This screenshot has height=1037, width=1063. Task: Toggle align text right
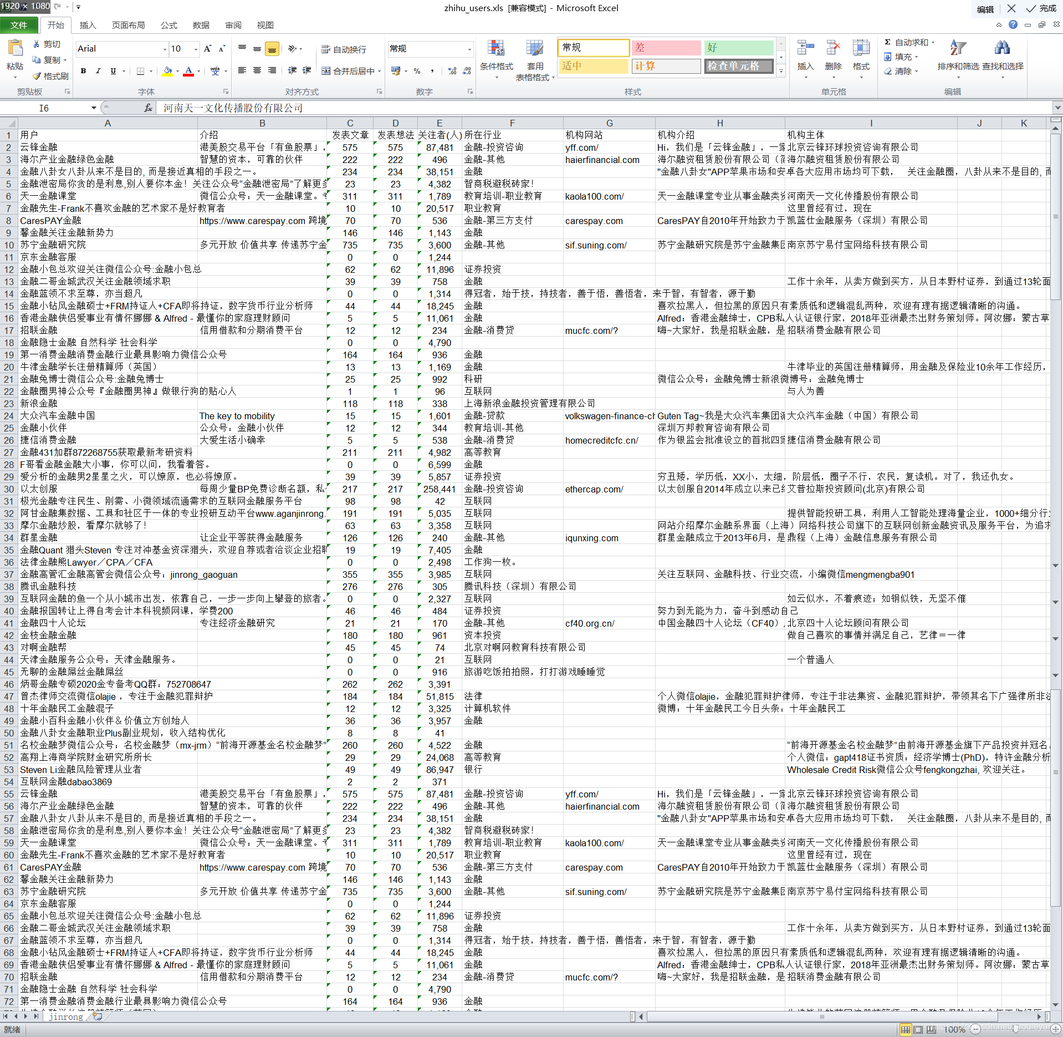[x=272, y=70]
